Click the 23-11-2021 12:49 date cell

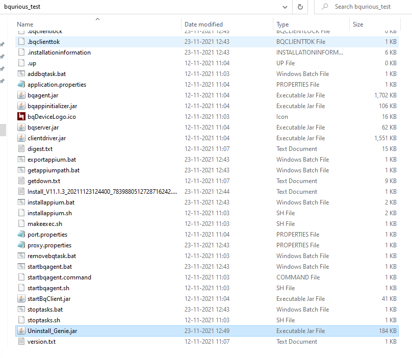[x=207, y=331]
